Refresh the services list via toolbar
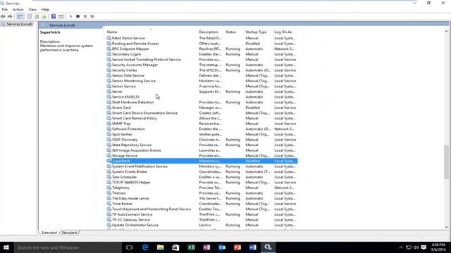Viewport: 451px width, 253px height. tap(37, 16)
